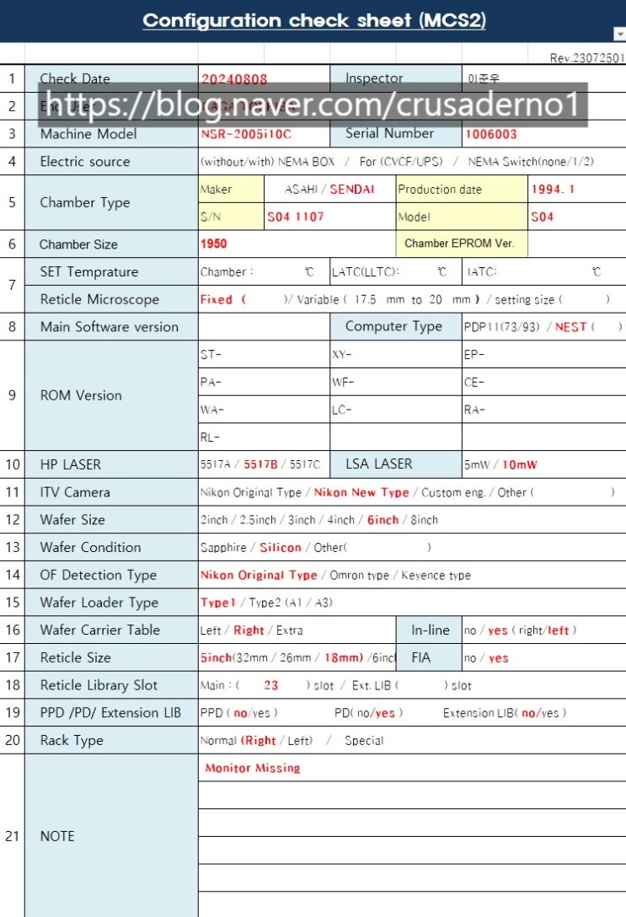
Task: Click the 'RA-' ROM version cell
Action: point(544,409)
